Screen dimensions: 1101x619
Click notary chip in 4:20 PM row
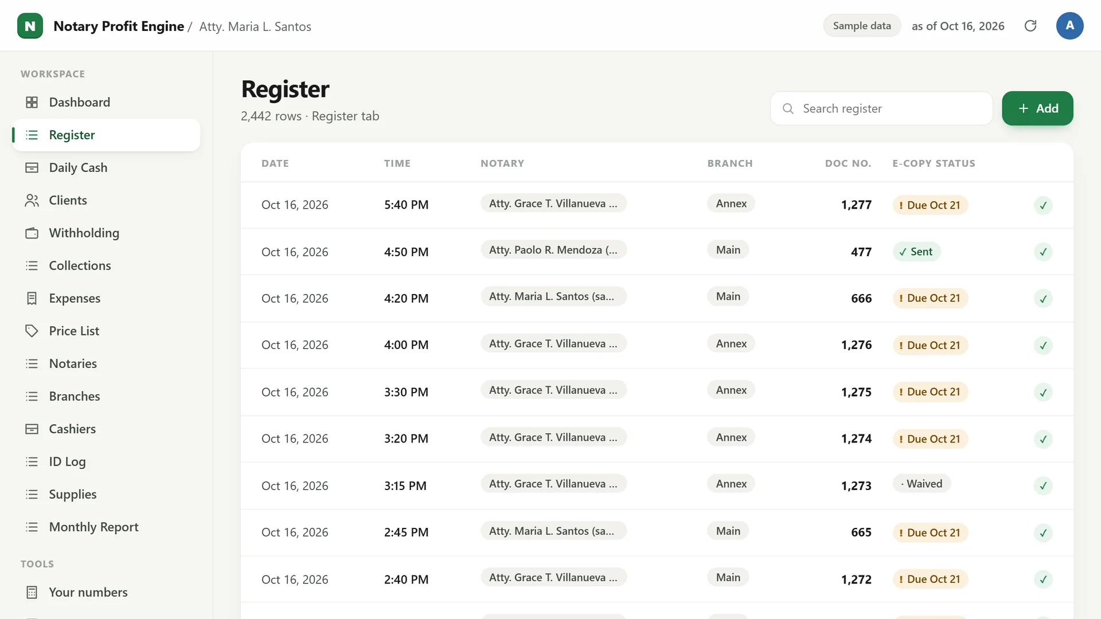coord(553,296)
